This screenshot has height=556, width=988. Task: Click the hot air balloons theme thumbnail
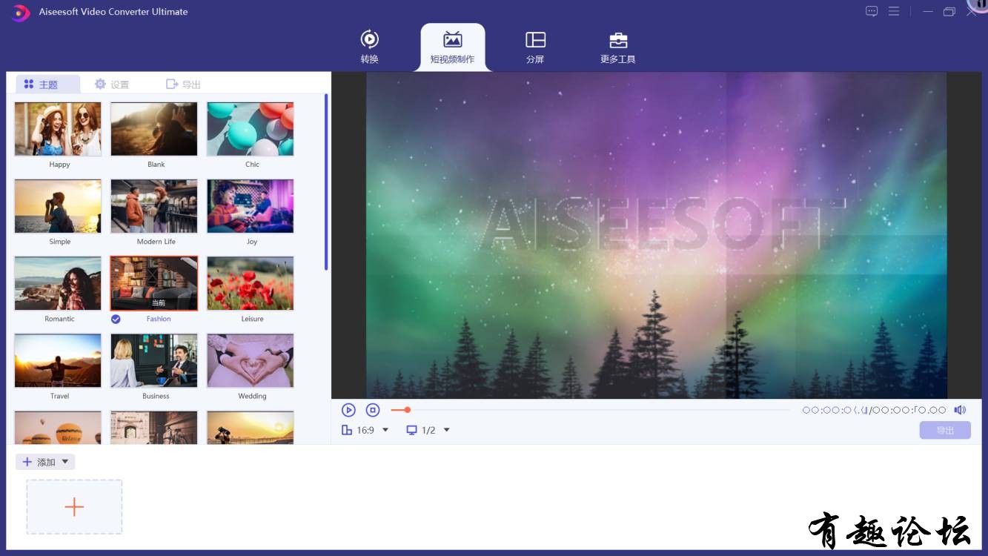[x=58, y=427]
